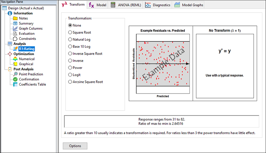Click the Notes folder icon
The image size is (266, 153).
tap(15, 19)
